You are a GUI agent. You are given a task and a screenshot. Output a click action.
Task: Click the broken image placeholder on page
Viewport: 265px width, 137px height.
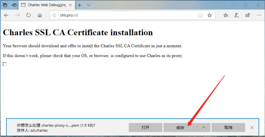tap(5, 64)
